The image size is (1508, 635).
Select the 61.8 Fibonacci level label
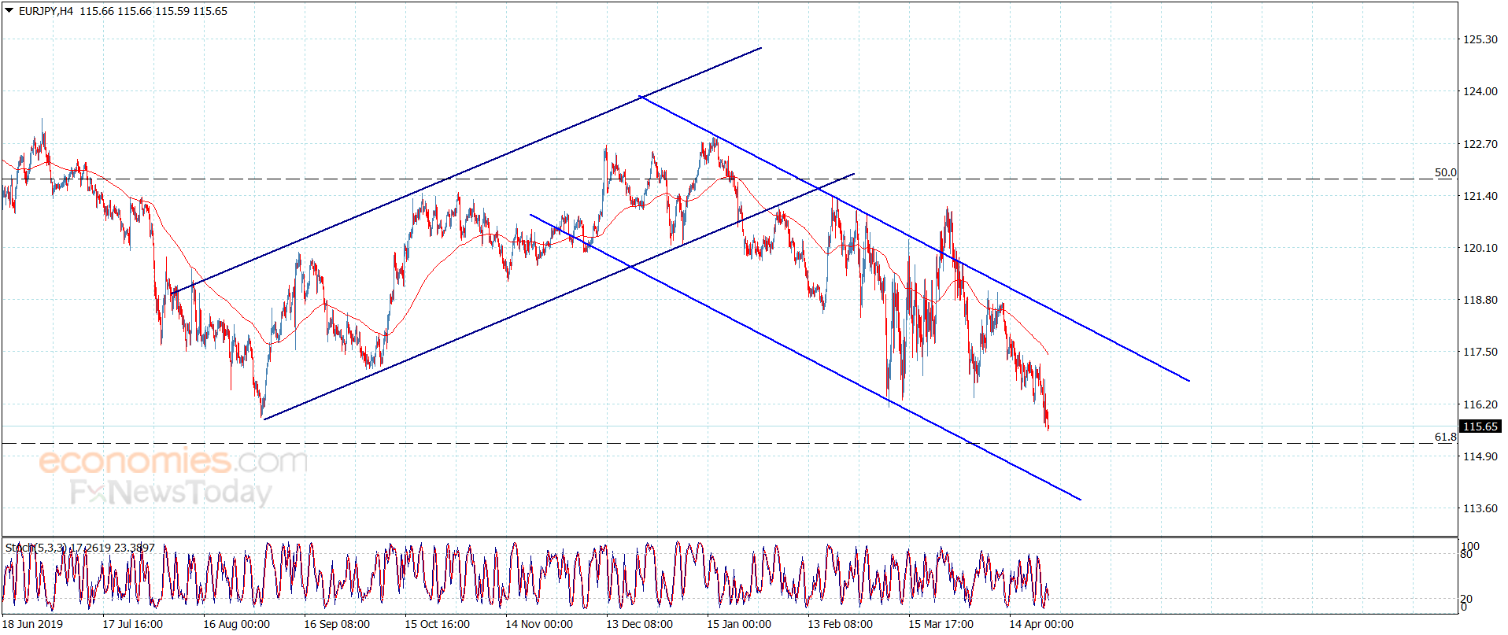pyautogui.click(x=1445, y=437)
